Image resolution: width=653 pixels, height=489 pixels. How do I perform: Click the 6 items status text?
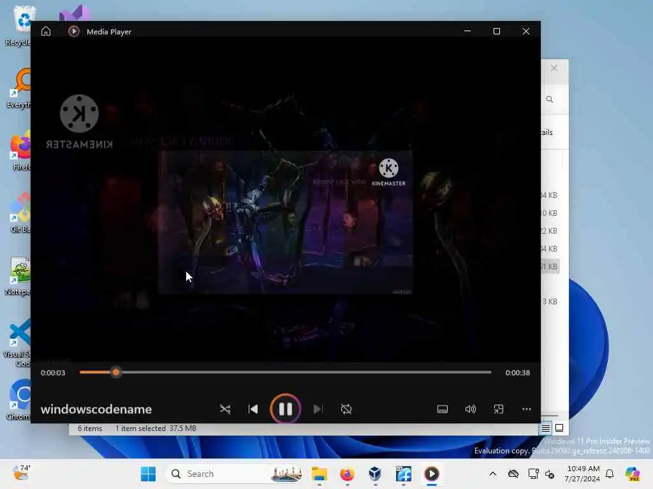click(x=89, y=429)
